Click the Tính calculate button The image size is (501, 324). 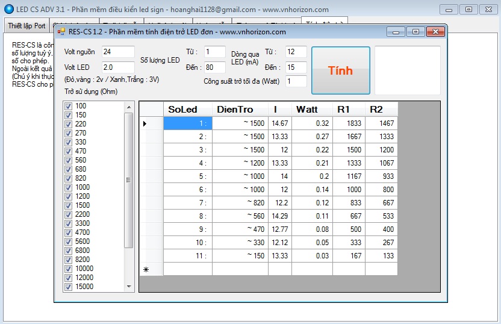tap(340, 70)
